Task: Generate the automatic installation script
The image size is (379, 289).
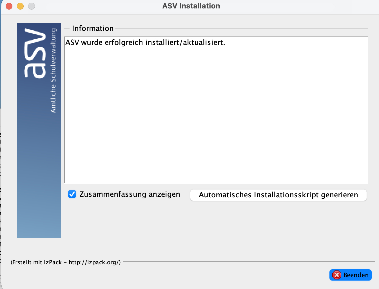Action: coord(278,195)
